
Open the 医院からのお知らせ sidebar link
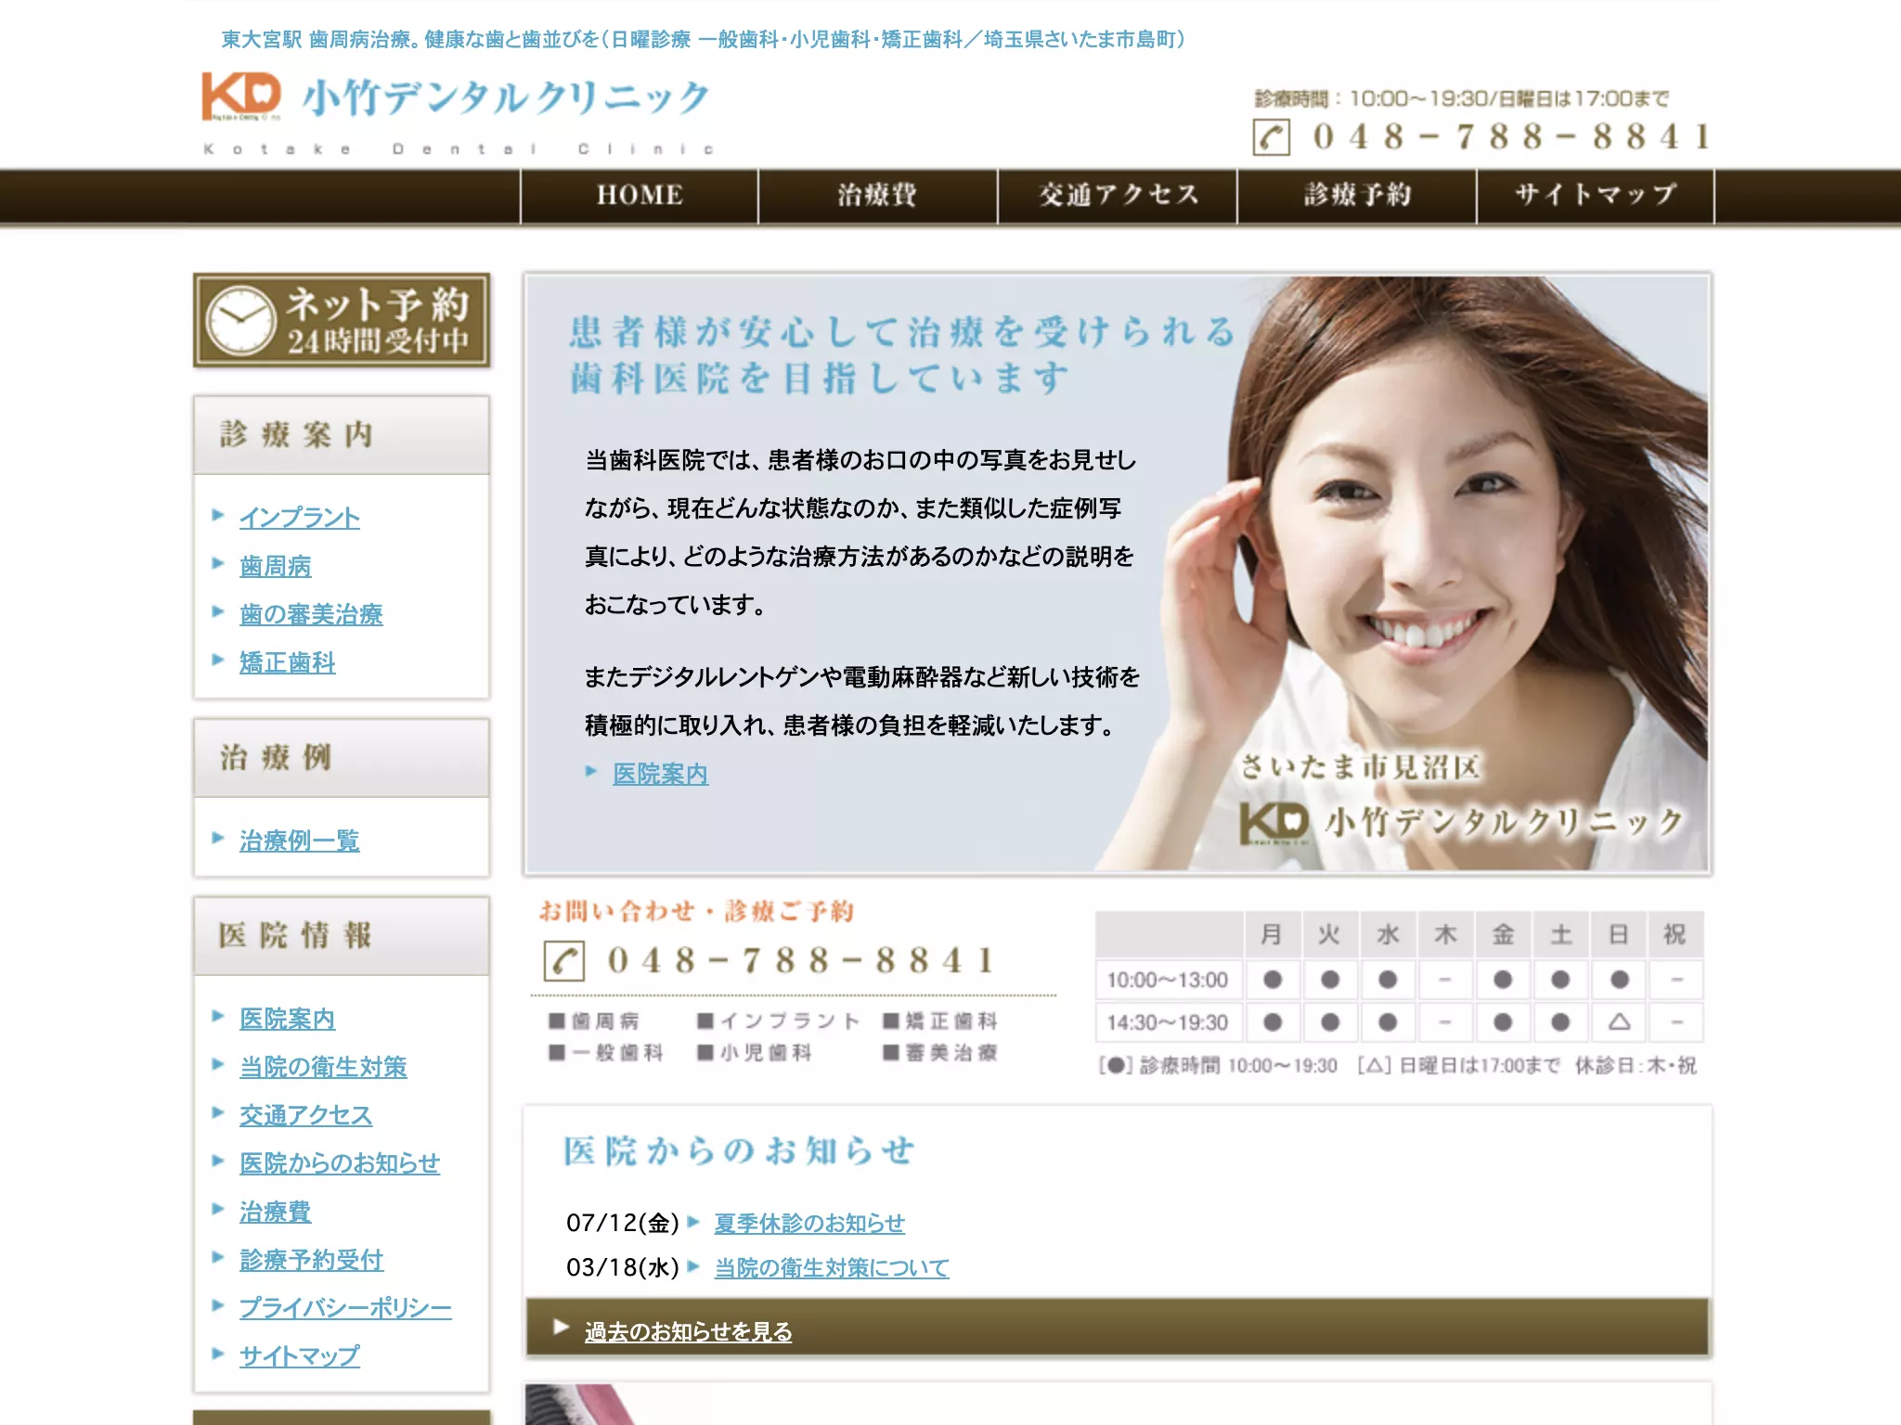click(340, 1162)
